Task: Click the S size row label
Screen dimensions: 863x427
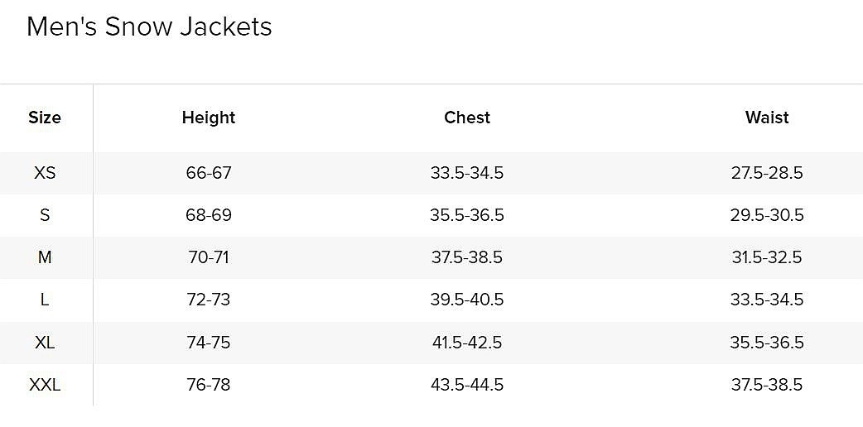Action: pyautogui.click(x=45, y=215)
